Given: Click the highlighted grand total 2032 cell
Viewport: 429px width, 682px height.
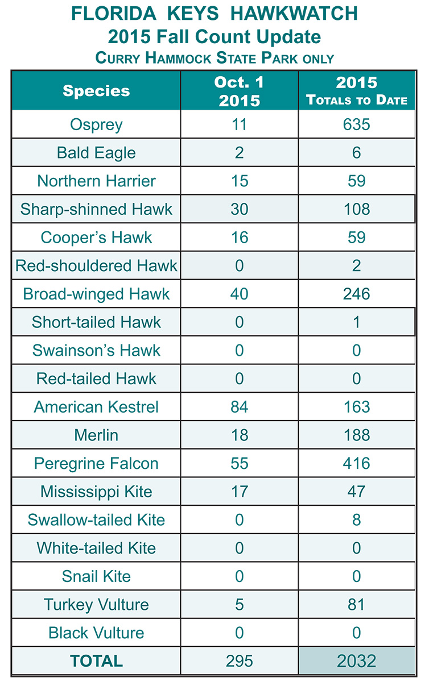Looking at the screenshot, I should pos(356,661).
